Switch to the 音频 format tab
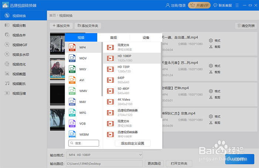259x168 pixels. click(114, 37)
